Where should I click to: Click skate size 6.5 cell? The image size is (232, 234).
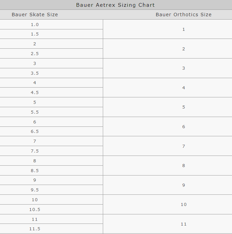[35, 132]
